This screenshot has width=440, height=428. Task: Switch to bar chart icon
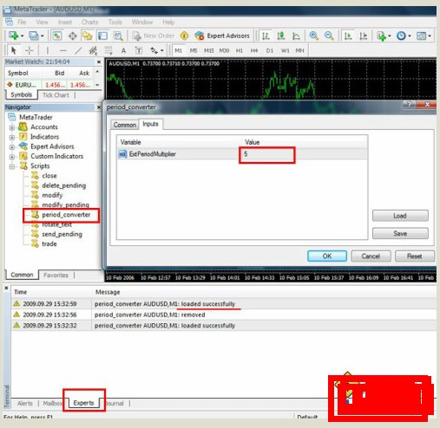[x=266, y=36]
